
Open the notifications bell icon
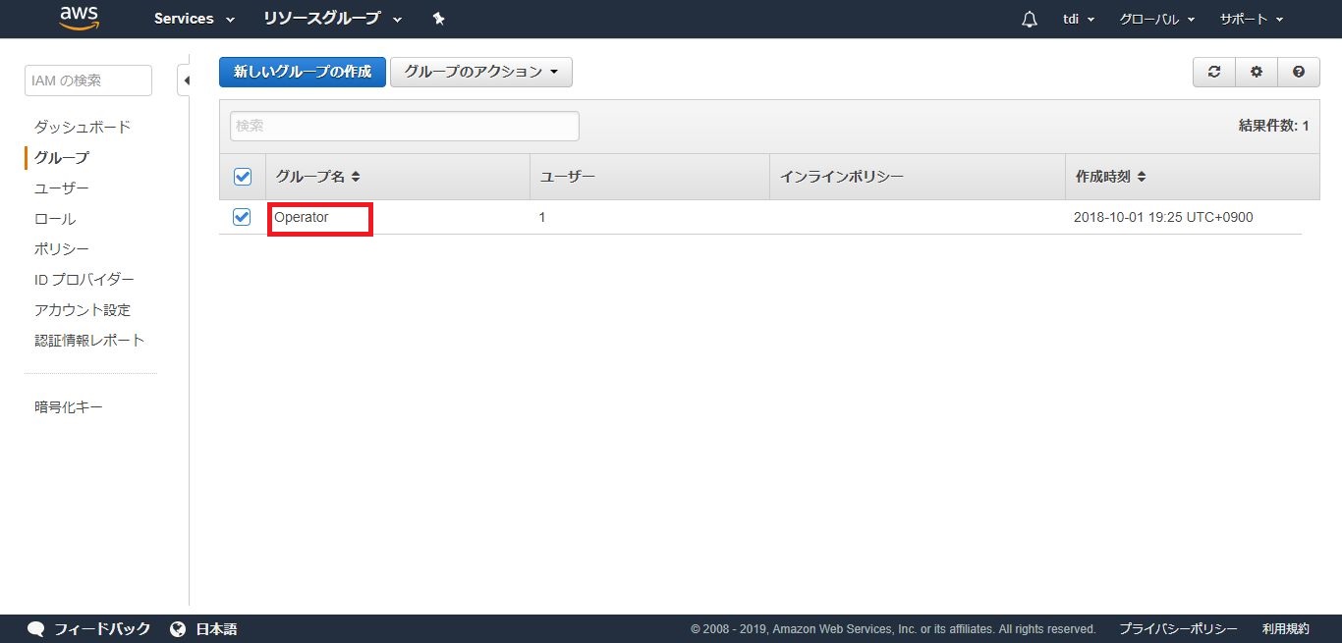tap(1030, 20)
